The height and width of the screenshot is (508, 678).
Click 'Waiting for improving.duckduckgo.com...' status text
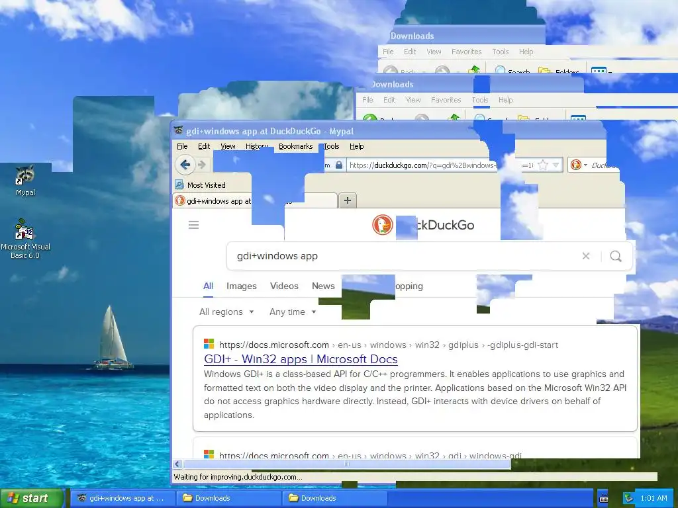coord(238,477)
